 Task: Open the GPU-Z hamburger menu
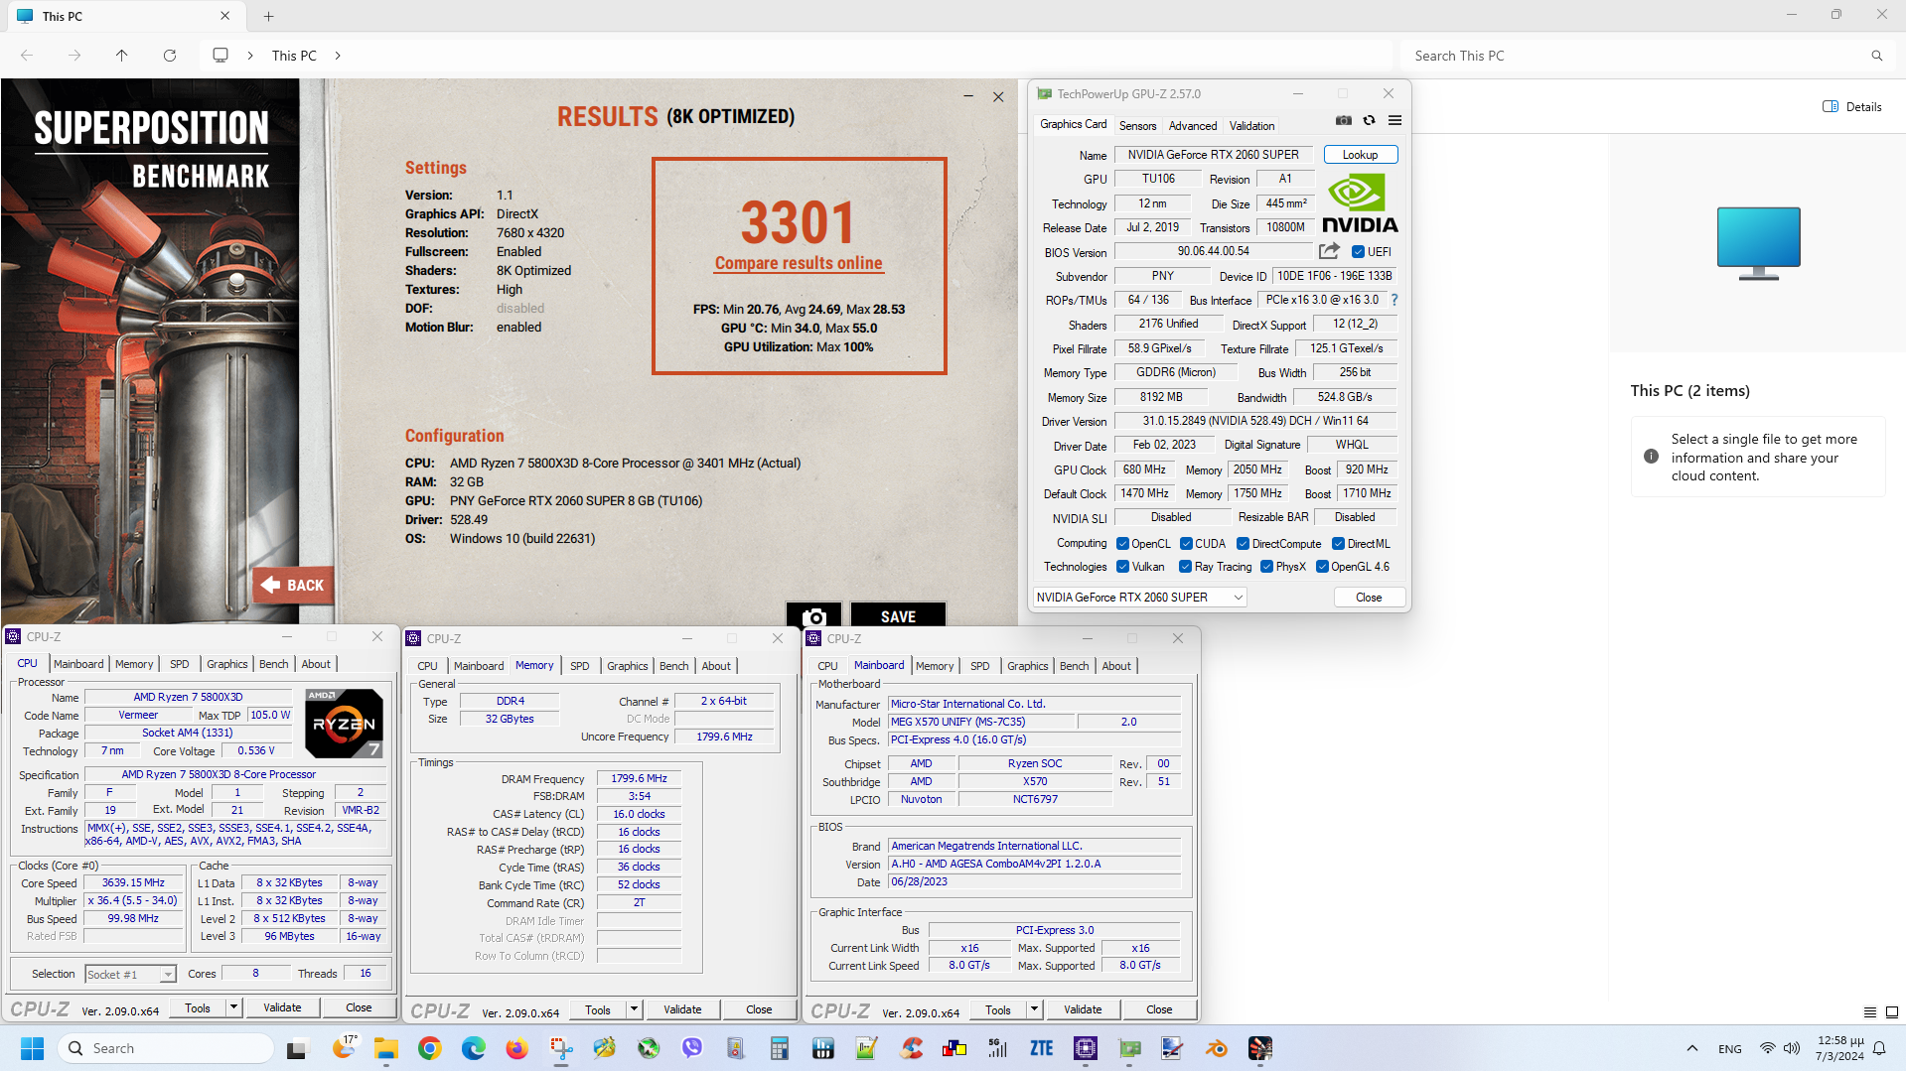point(1394,120)
